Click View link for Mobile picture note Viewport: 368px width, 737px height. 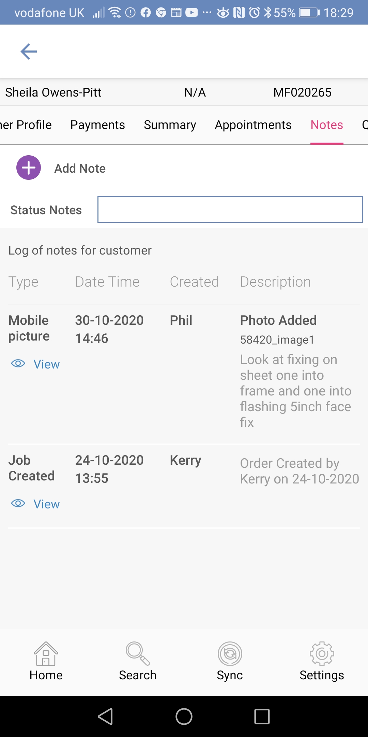point(47,364)
